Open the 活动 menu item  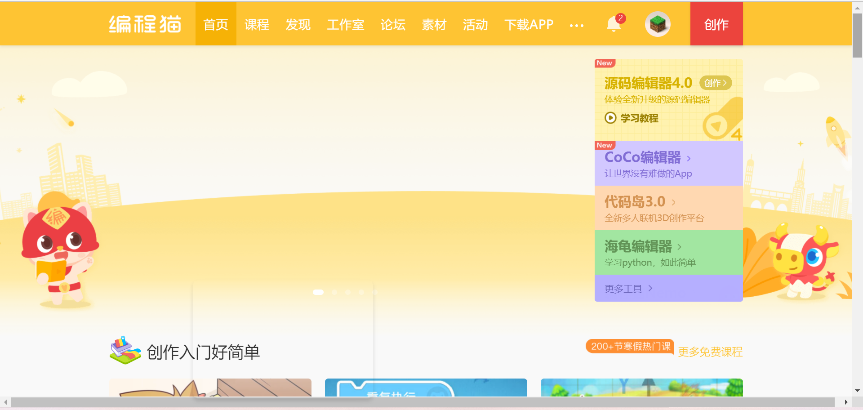[x=476, y=24]
